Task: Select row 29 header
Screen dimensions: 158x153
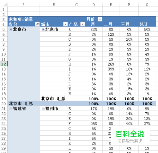Action: (x=3, y=148)
